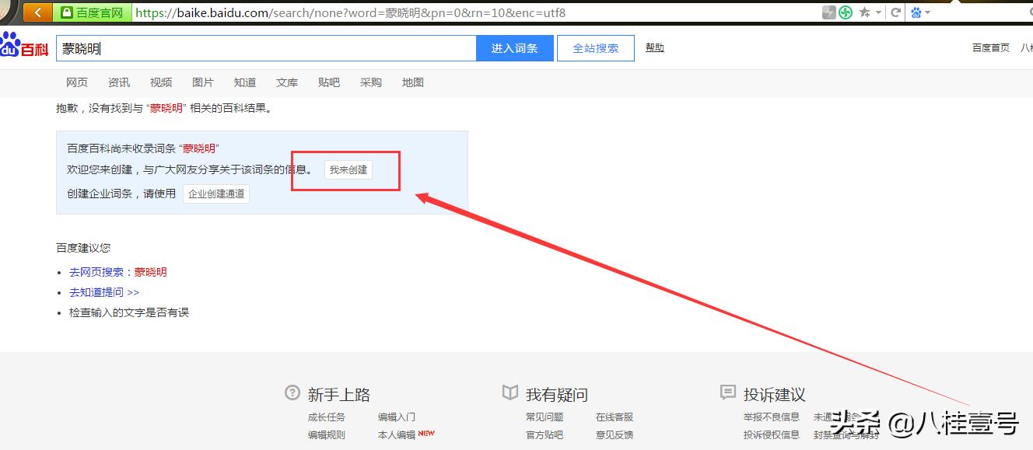Image resolution: width=1033 pixels, height=450 pixels.
Task: Click the 我来创建 button
Action: [348, 169]
